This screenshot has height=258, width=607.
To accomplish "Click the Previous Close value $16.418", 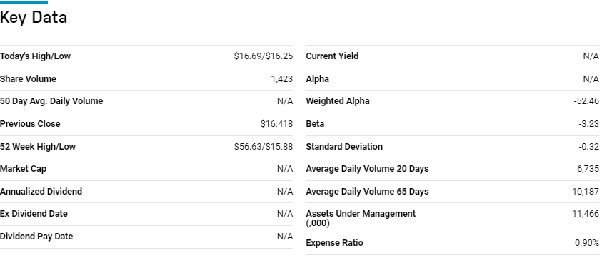I will pos(276,124).
